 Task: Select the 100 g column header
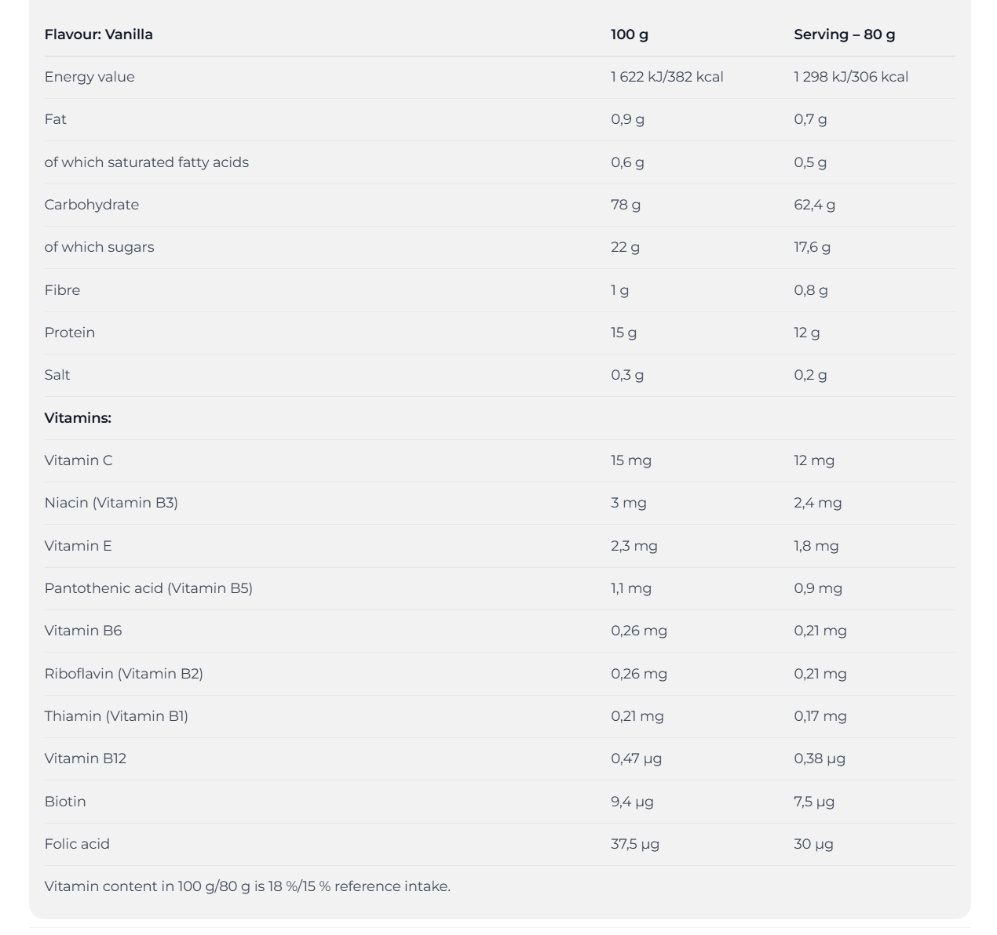[630, 35]
